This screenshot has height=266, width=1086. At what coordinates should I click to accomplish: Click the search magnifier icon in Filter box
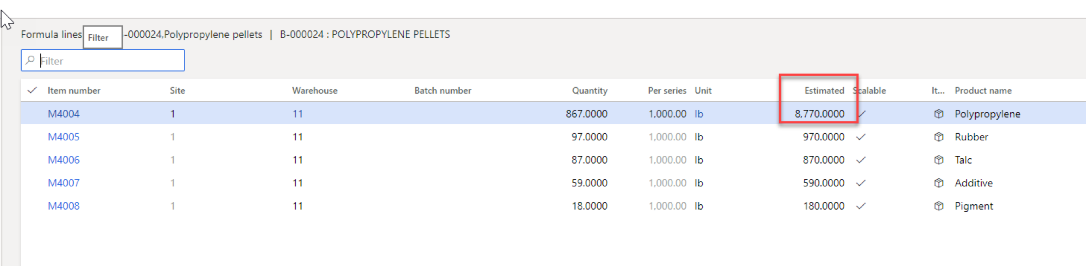coord(30,60)
